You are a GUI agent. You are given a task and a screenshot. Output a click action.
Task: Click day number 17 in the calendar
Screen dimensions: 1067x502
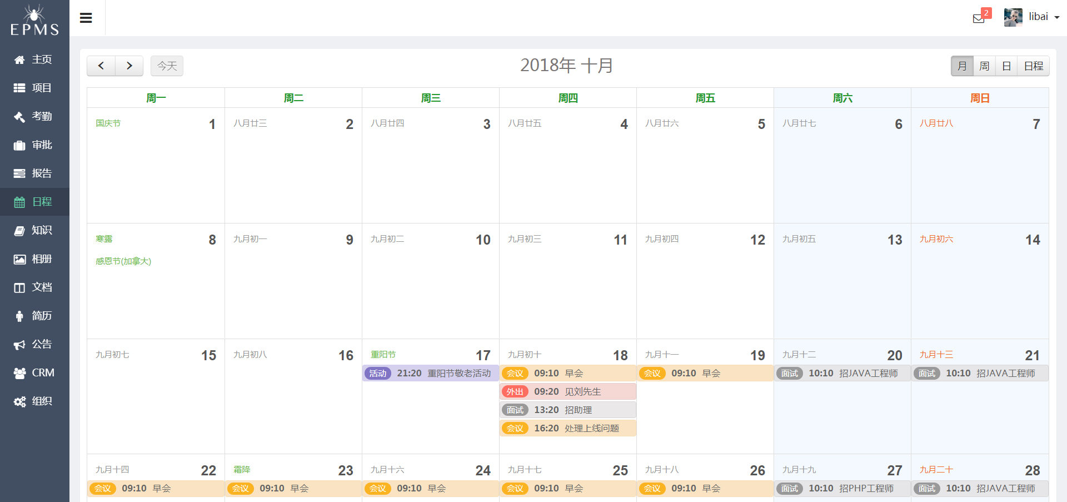click(483, 355)
